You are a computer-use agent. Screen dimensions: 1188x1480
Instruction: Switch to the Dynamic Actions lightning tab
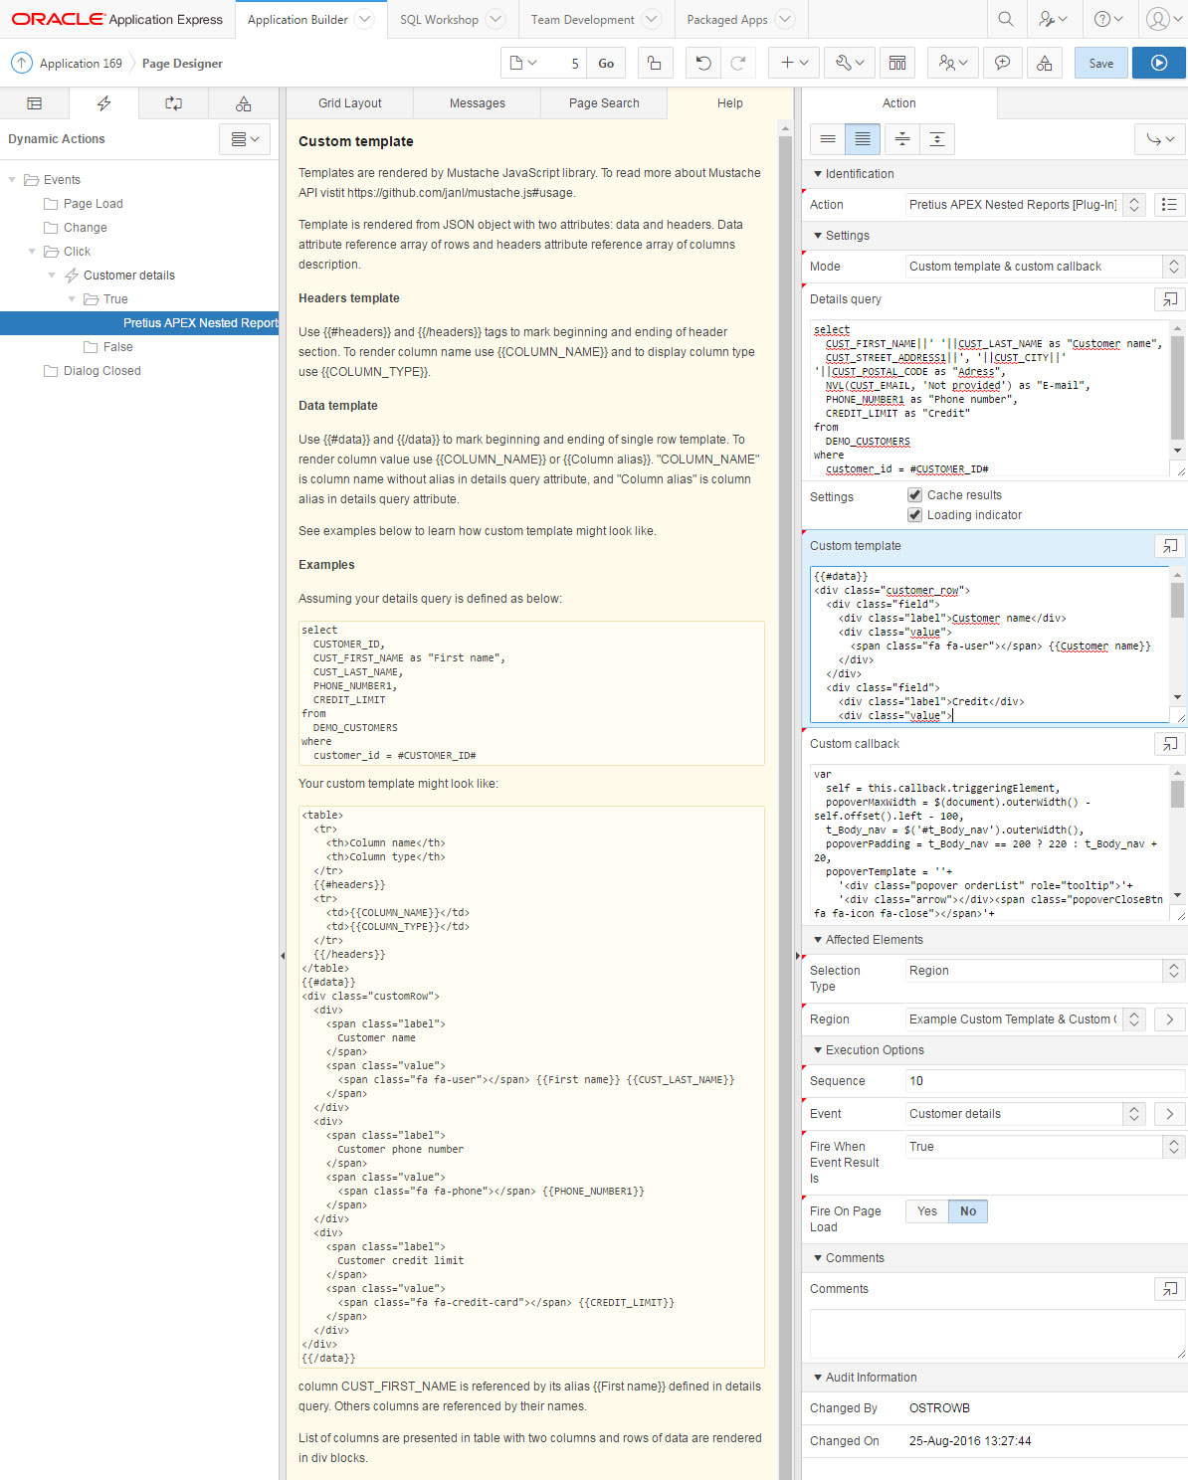tap(103, 103)
